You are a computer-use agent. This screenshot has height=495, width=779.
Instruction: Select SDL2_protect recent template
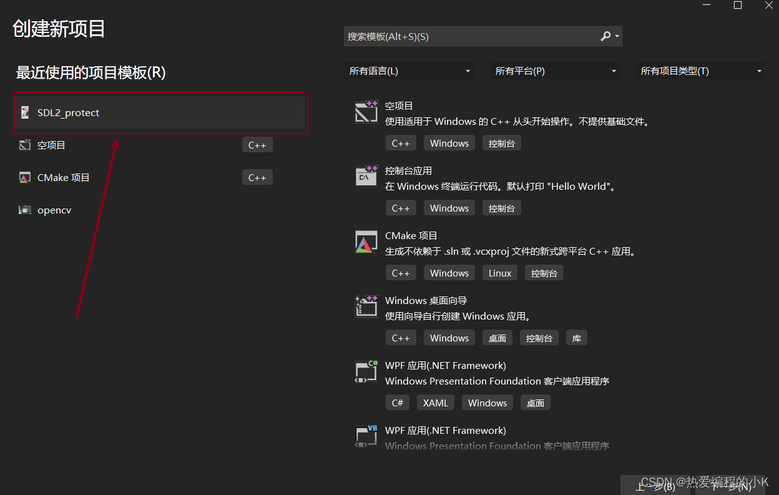pyautogui.click(x=160, y=113)
